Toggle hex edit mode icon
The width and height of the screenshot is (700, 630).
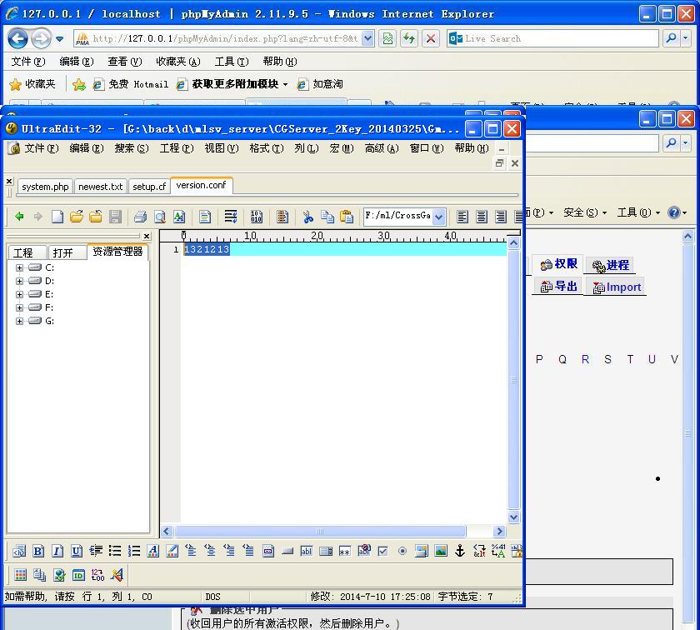256,217
